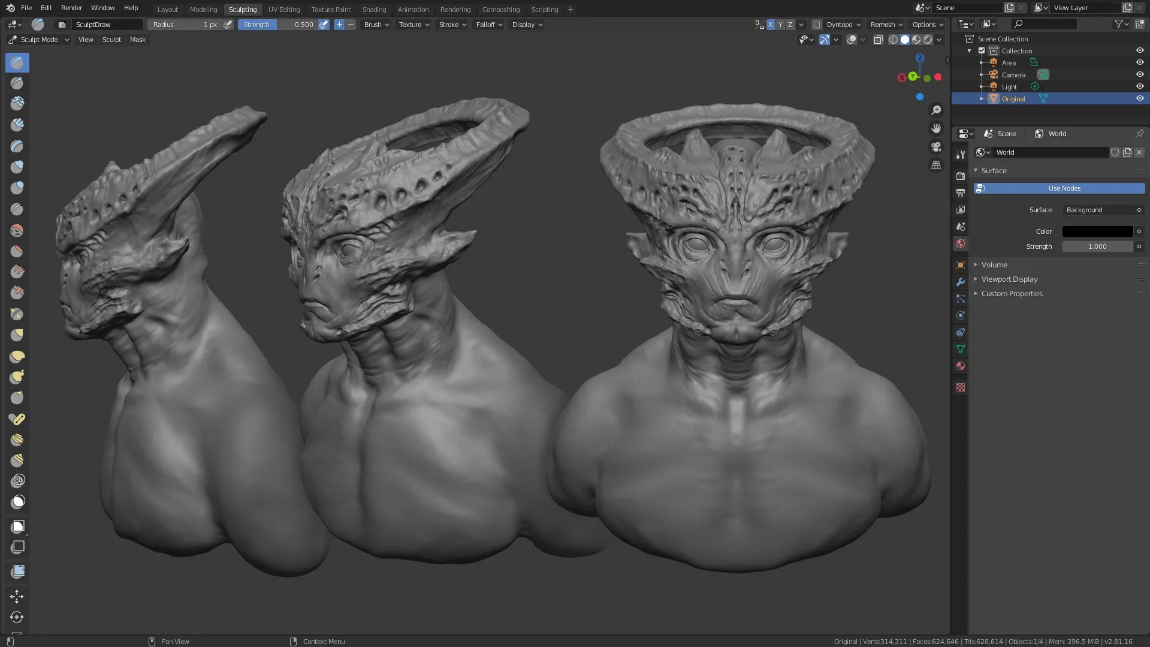Screen dimensions: 1150x647
Task: Hide the Light object in the outliner
Action: [1140, 86]
